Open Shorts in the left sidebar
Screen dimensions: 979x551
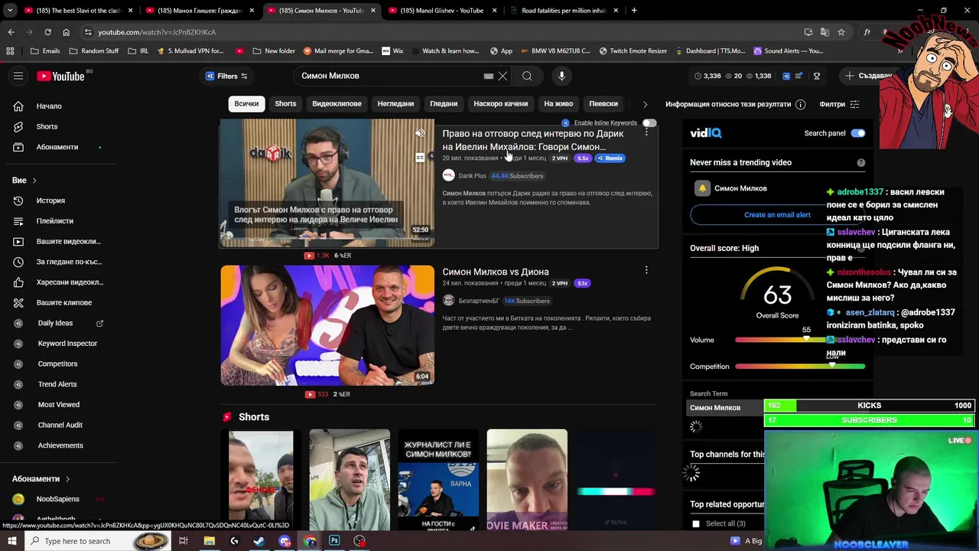point(47,126)
